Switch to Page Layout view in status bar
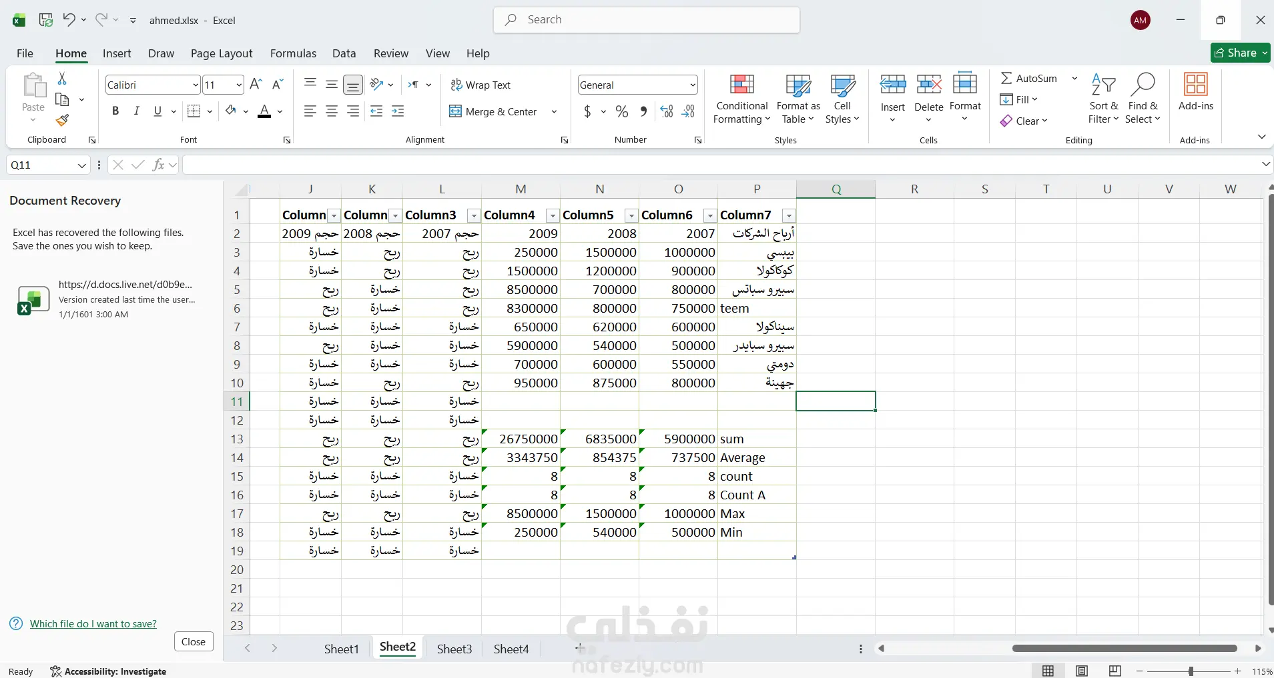Viewport: 1274px width, 678px height. (x=1082, y=671)
